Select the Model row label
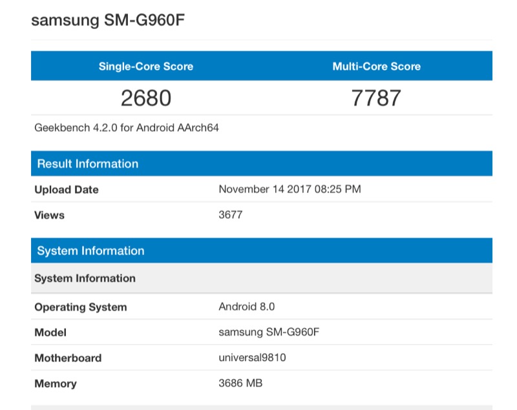This screenshot has width=517, height=410. pos(50,333)
